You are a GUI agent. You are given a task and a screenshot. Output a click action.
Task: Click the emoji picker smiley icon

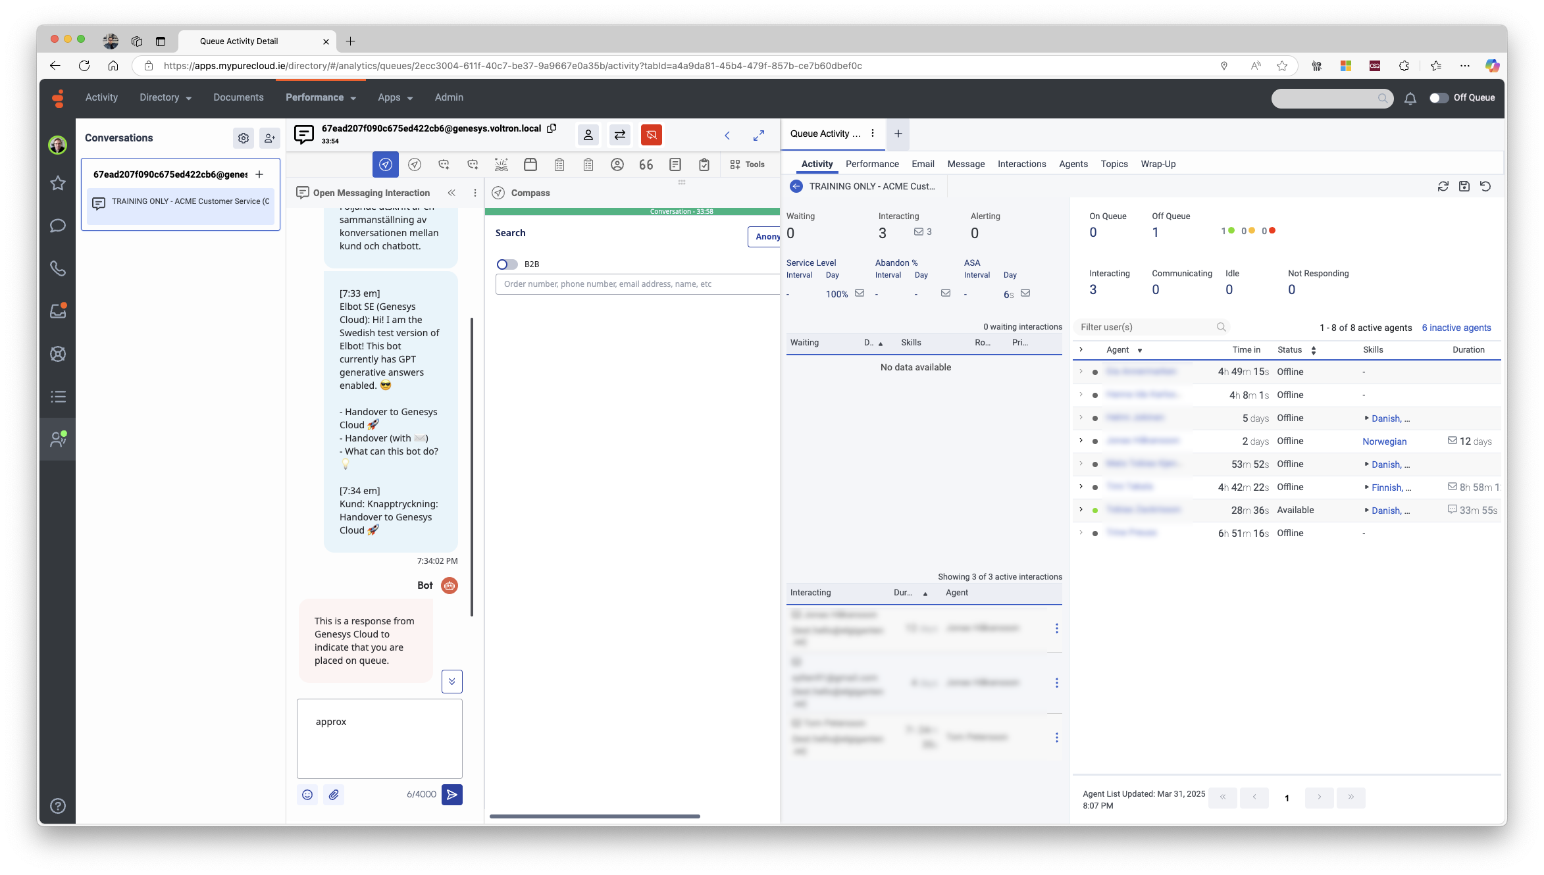[x=307, y=795]
